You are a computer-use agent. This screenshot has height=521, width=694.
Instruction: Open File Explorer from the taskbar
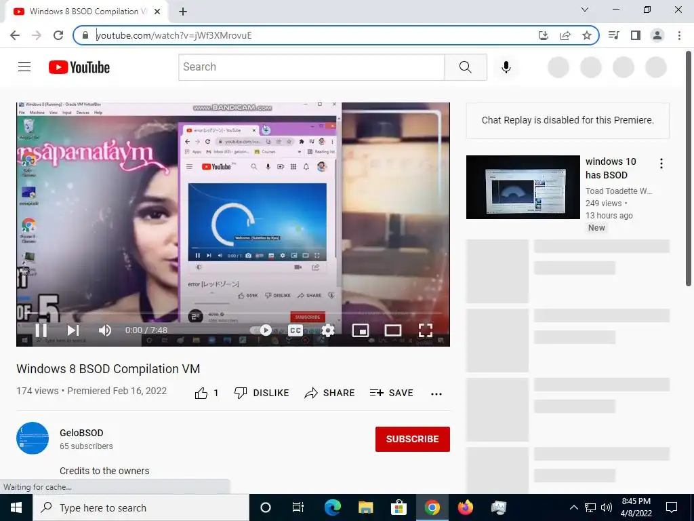pyautogui.click(x=365, y=507)
